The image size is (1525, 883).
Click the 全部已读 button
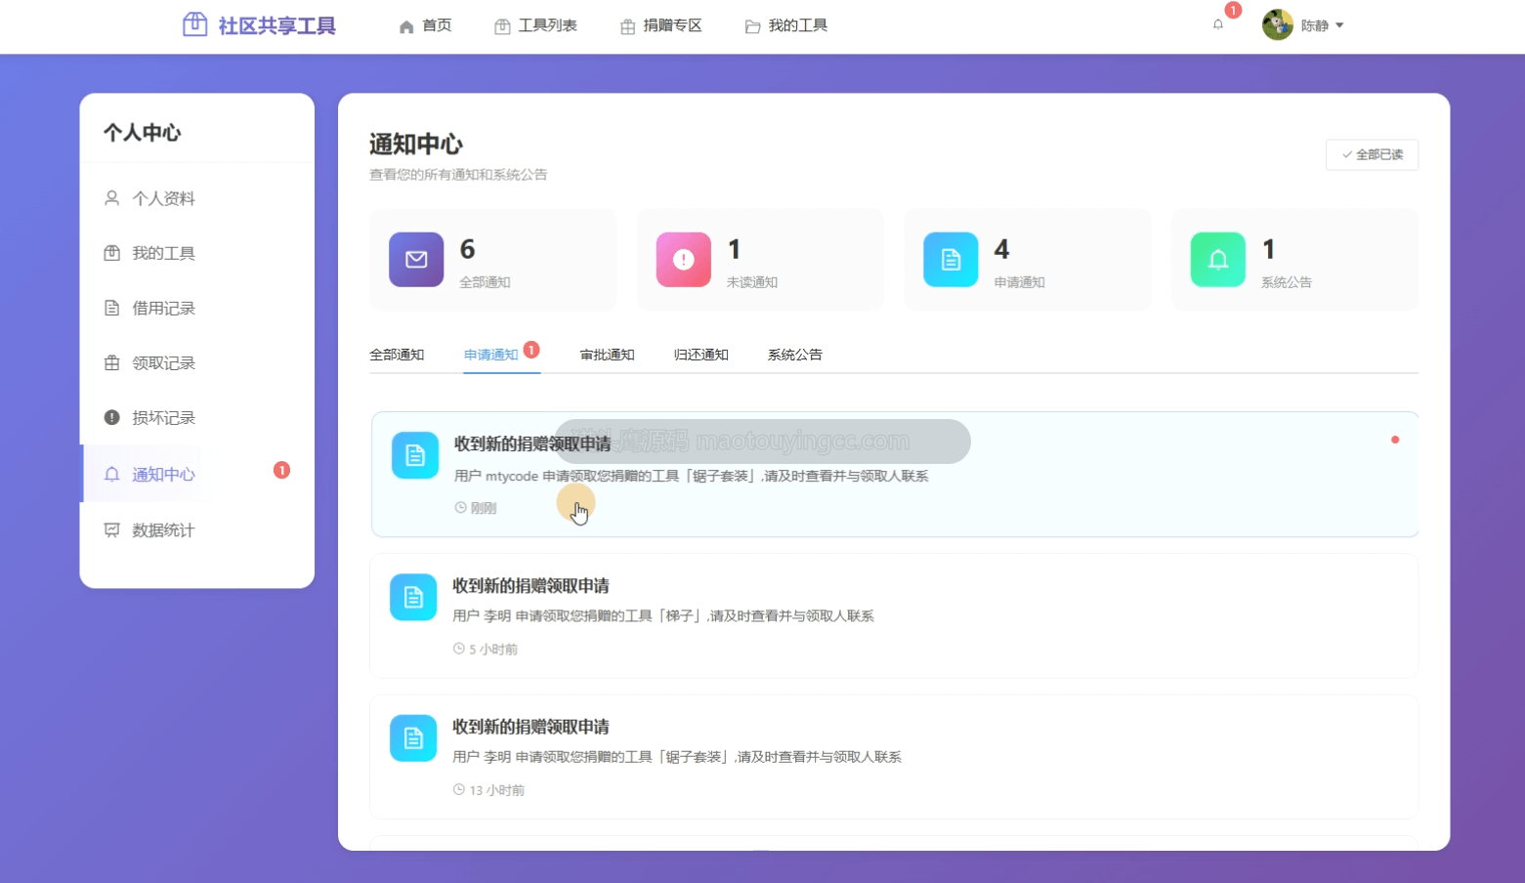tap(1372, 154)
